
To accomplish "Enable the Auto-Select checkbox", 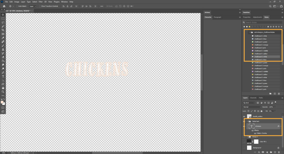I will [17, 6].
